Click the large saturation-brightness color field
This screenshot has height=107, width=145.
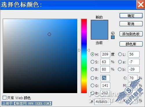[x=40, y=56]
